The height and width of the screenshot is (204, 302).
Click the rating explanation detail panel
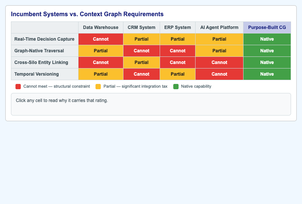[x=151, y=104]
